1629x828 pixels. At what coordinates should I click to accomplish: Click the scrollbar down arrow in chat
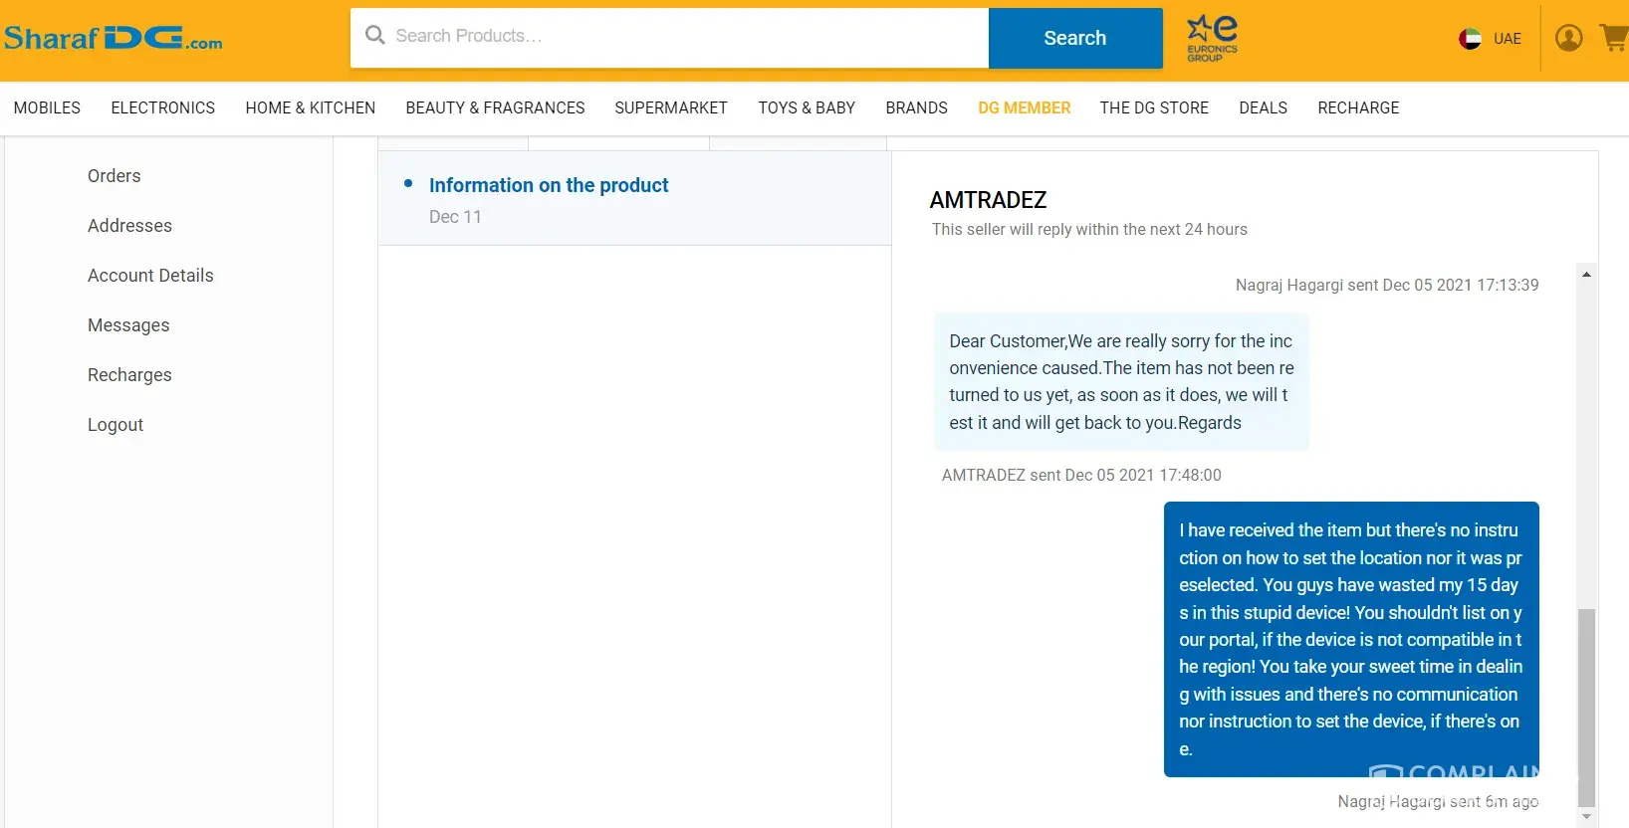click(1586, 817)
